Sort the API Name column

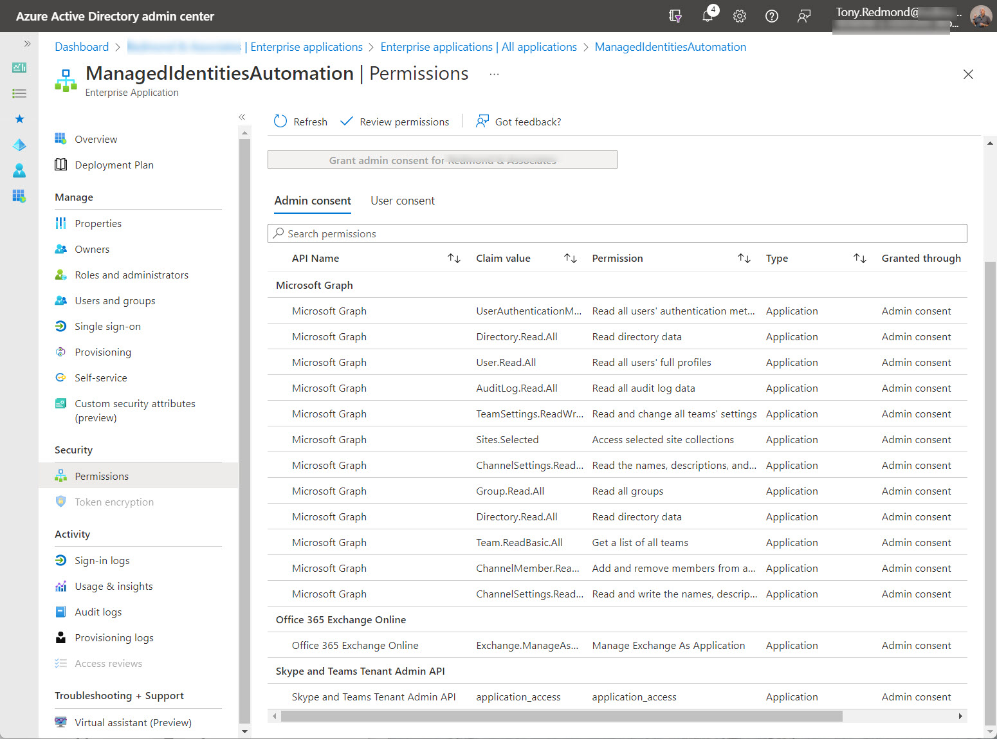tap(455, 258)
